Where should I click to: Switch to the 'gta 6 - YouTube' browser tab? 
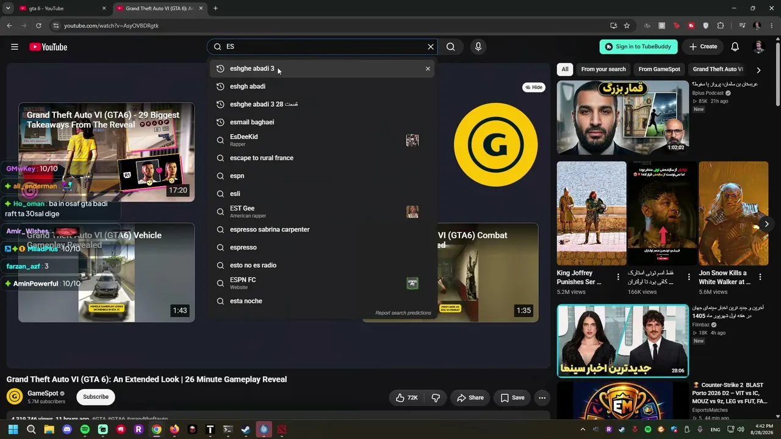coord(62,9)
